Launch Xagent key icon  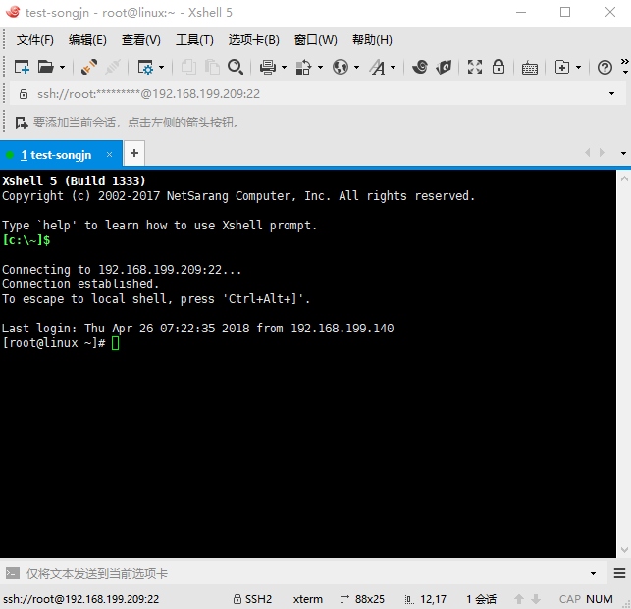point(444,67)
